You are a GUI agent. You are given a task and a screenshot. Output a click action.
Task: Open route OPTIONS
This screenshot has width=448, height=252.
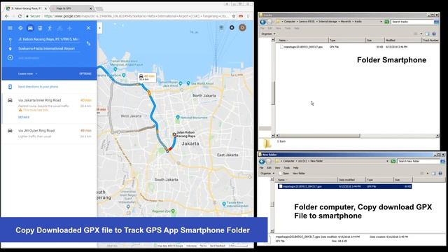[85, 73]
